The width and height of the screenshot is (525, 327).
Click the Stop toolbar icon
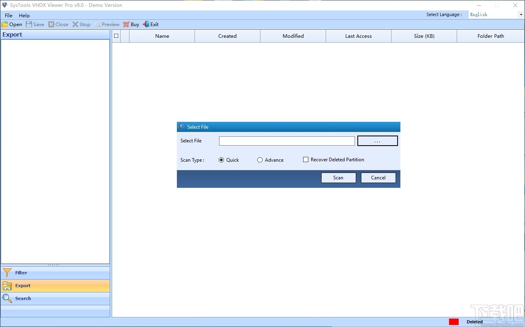76,24
